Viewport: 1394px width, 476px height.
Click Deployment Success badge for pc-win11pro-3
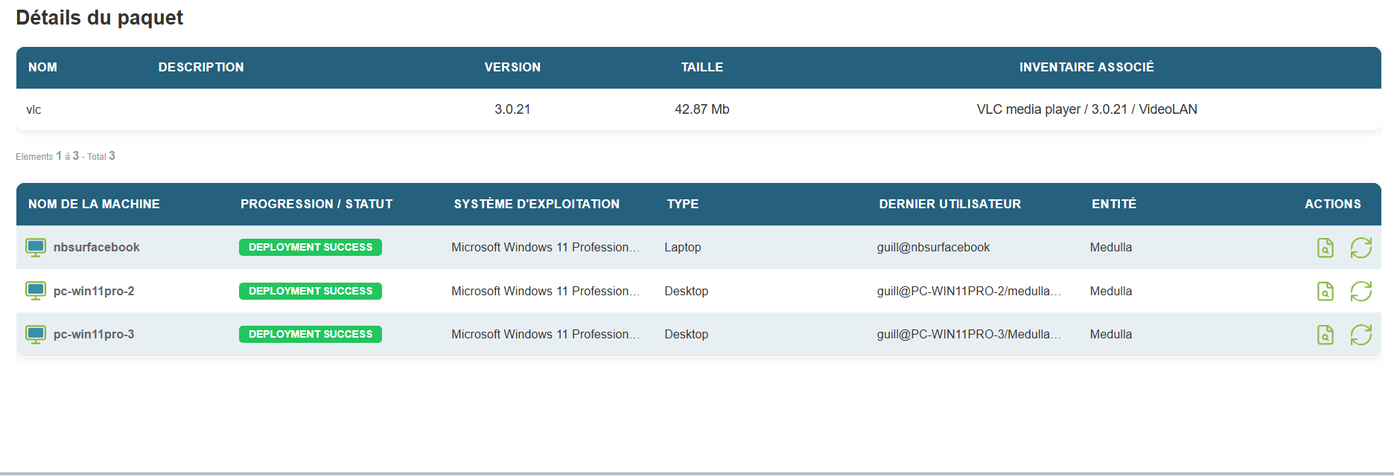pyautogui.click(x=310, y=335)
